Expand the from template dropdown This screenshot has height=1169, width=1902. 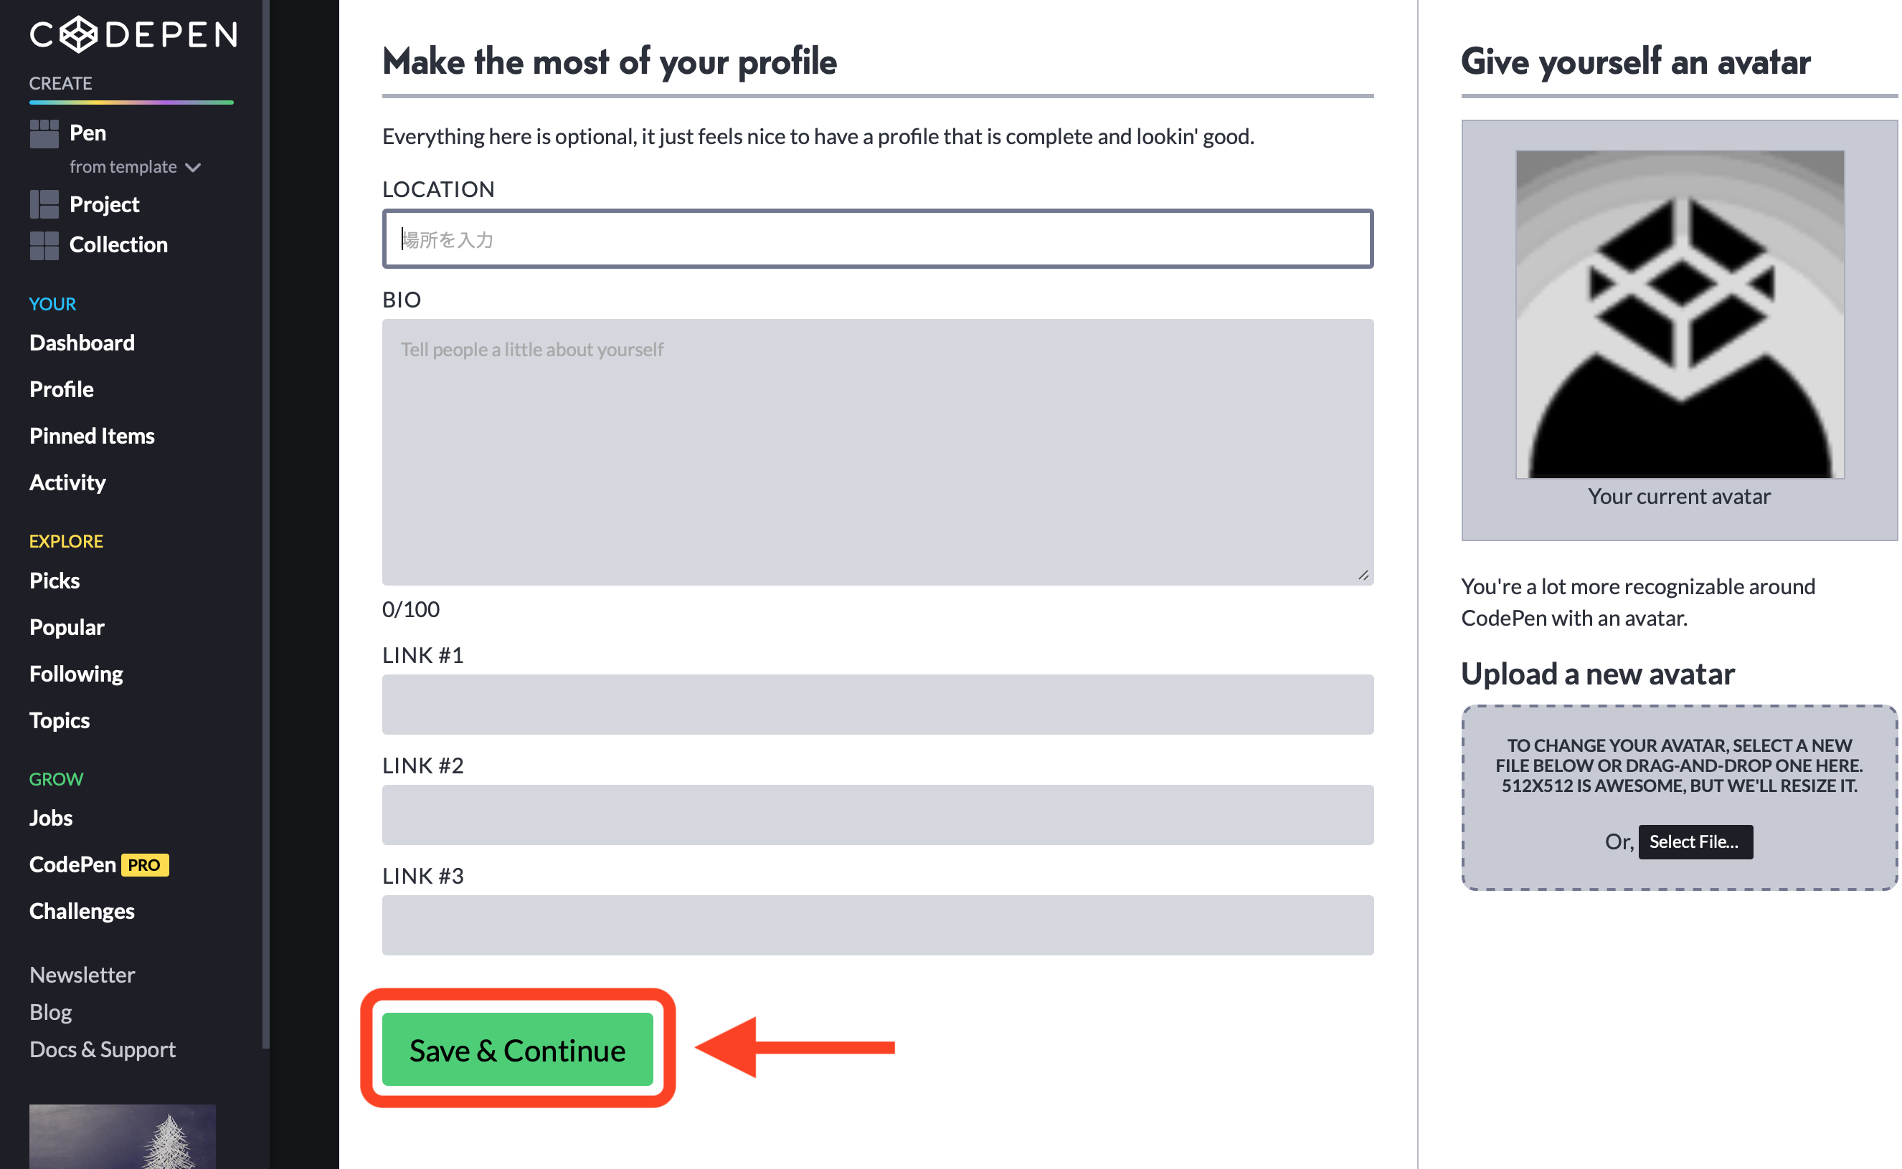(x=136, y=167)
